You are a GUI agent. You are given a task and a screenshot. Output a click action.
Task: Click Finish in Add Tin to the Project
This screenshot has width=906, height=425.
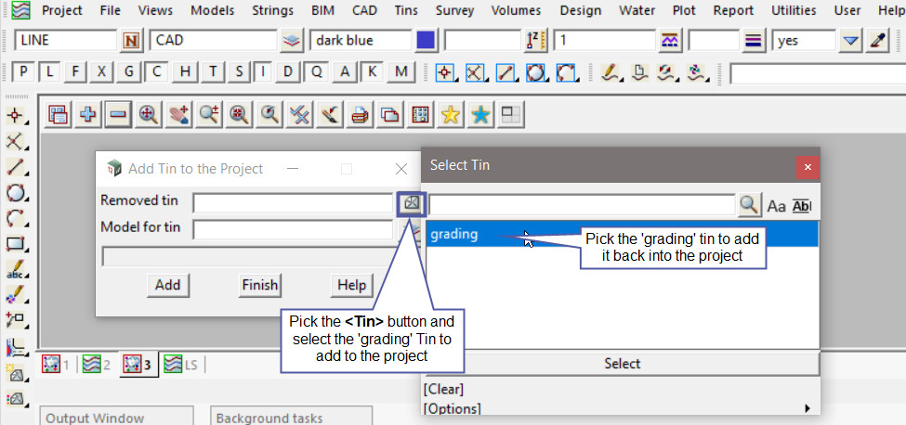point(259,285)
